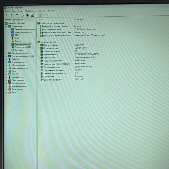The image size is (169, 169).
Task: Click the Конфигурация gear icon
Action: (10, 86)
